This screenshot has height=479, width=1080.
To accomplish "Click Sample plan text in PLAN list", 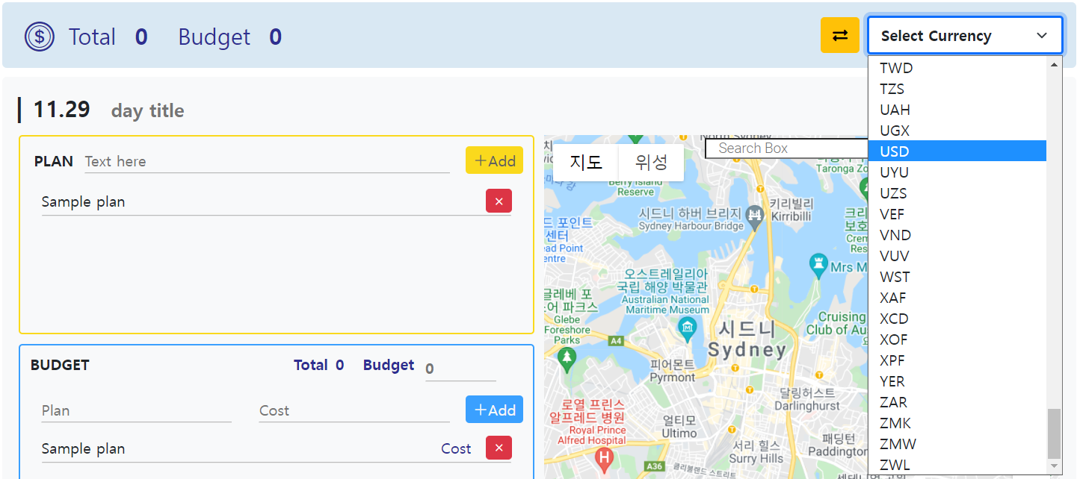I will 83,201.
